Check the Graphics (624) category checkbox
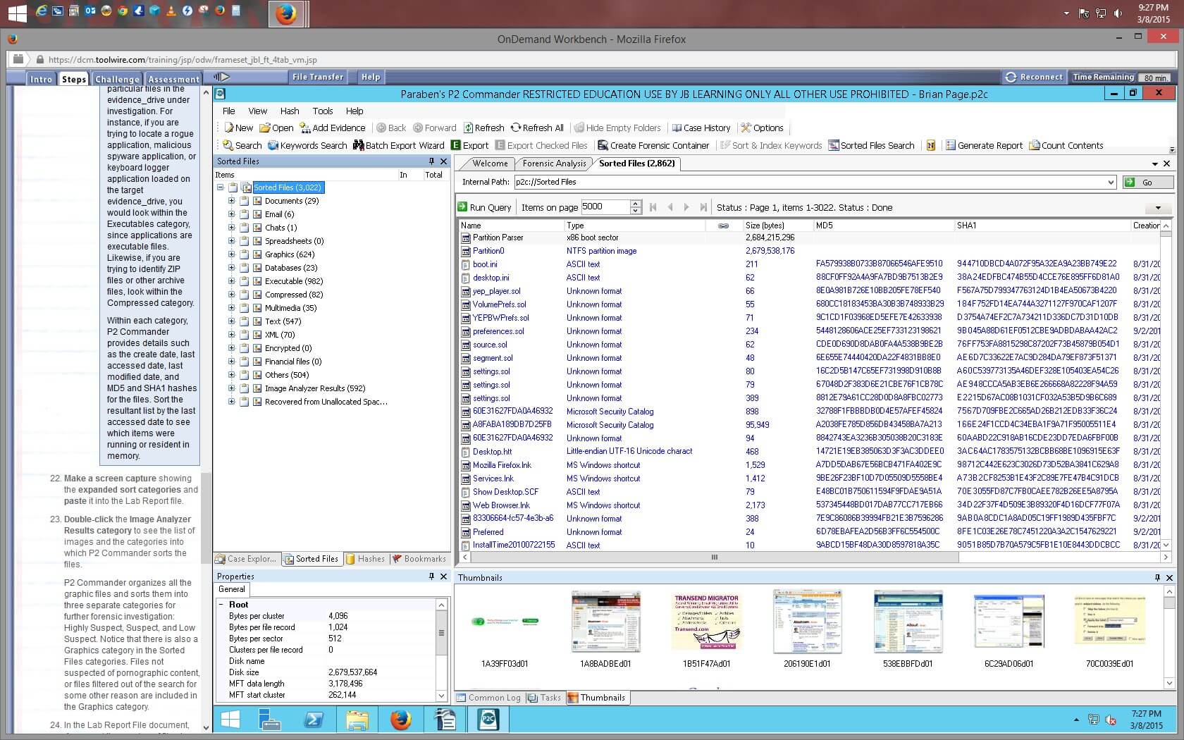Viewport: 1184px width, 740px height. click(x=245, y=254)
